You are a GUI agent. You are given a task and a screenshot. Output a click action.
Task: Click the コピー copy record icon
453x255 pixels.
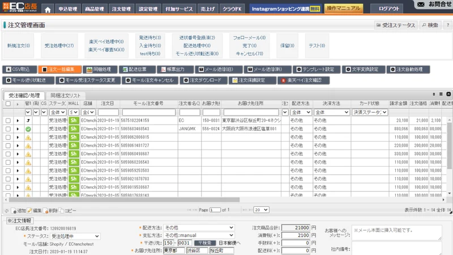[61, 210]
